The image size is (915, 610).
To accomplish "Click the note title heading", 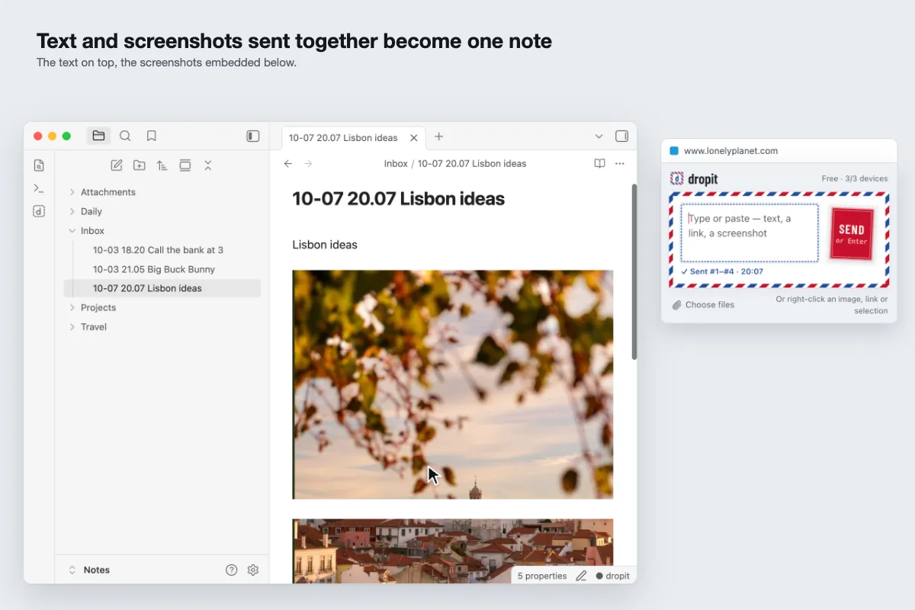I will (x=399, y=199).
